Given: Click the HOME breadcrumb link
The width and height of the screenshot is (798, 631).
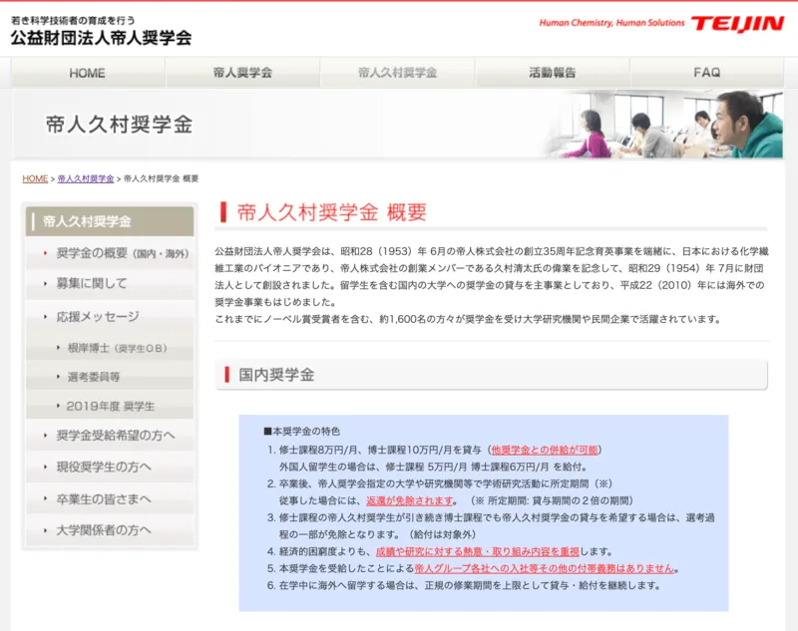Looking at the screenshot, I should (x=35, y=178).
